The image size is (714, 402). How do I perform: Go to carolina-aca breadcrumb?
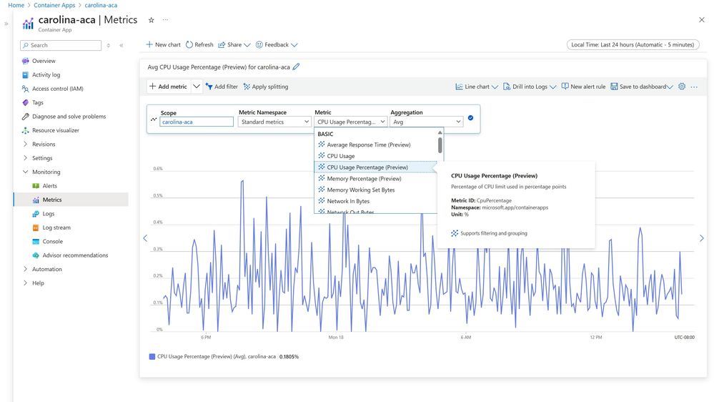pyautogui.click(x=101, y=5)
